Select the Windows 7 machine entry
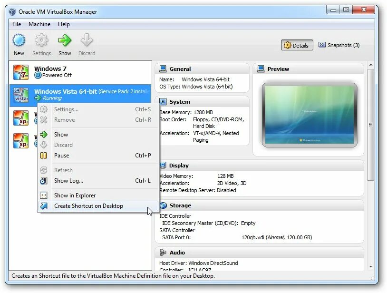 click(80, 72)
